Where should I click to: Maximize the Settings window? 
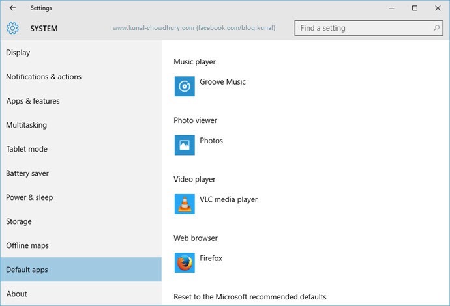pyautogui.click(x=415, y=8)
